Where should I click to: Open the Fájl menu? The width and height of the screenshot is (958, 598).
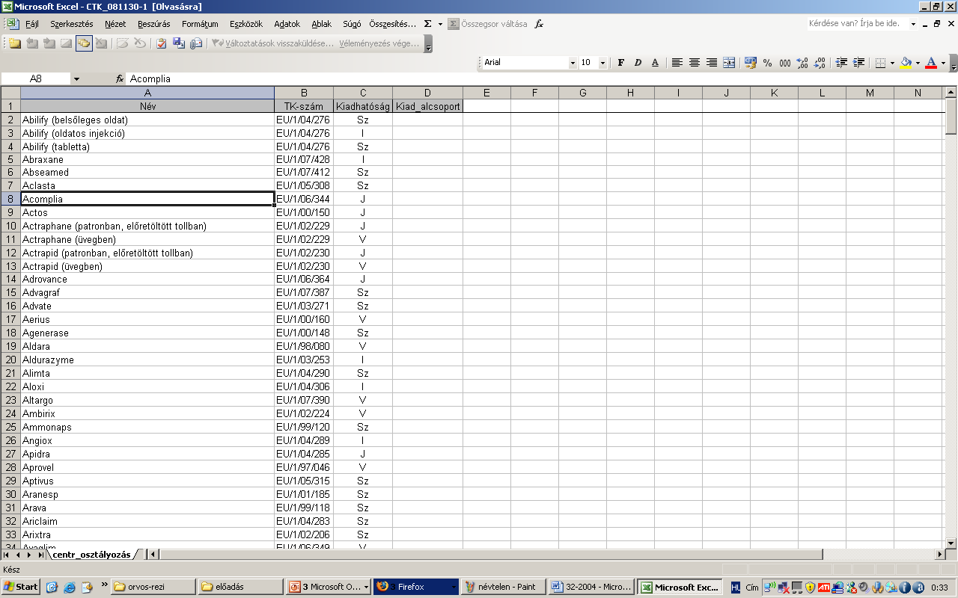32,24
